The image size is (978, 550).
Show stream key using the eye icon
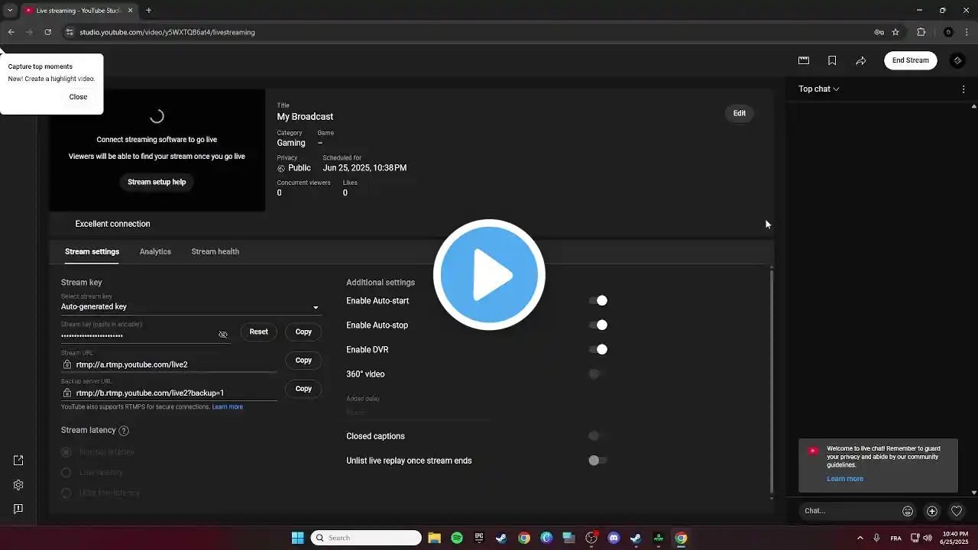click(223, 335)
